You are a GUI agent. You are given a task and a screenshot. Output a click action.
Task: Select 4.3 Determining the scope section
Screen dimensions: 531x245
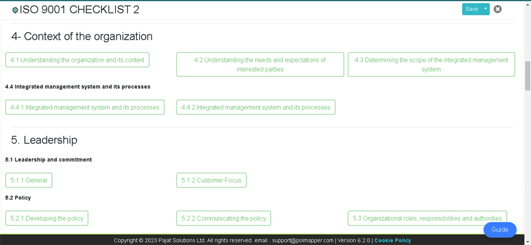(x=431, y=64)
